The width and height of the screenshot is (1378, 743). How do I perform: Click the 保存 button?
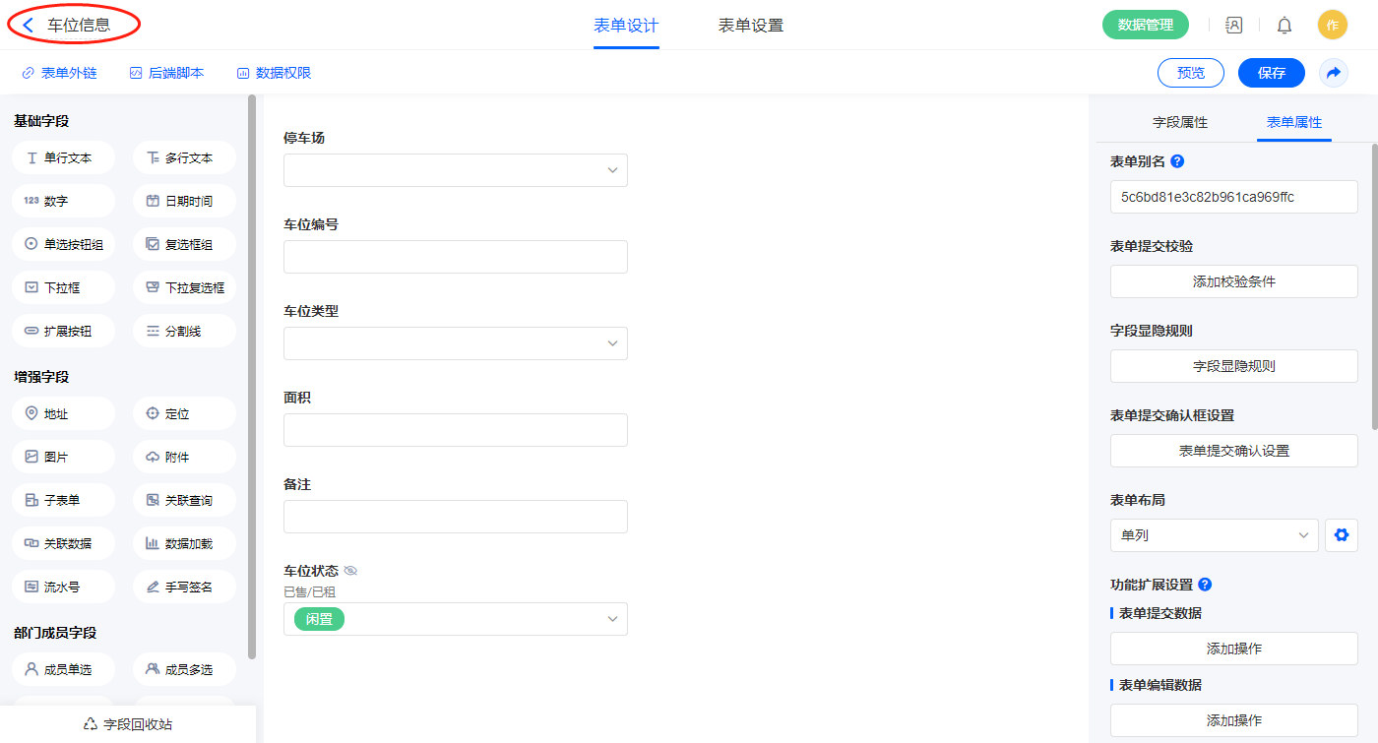coord(1271,73)
